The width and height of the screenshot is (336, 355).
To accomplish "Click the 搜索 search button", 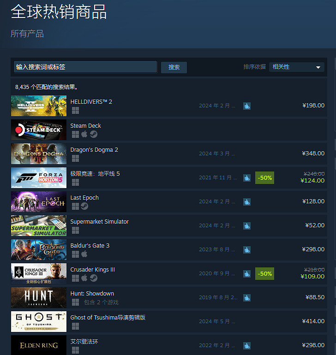I will tap(174, 67).
